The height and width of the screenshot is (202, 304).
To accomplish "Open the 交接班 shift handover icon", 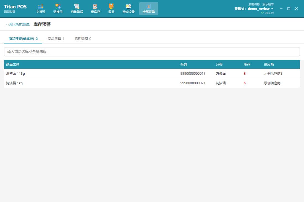I will (41, 9).
